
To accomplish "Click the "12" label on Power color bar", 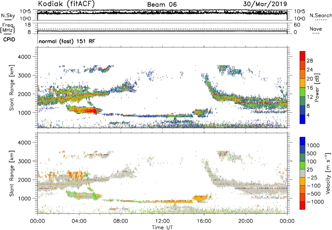I will (x=310, y=97).
